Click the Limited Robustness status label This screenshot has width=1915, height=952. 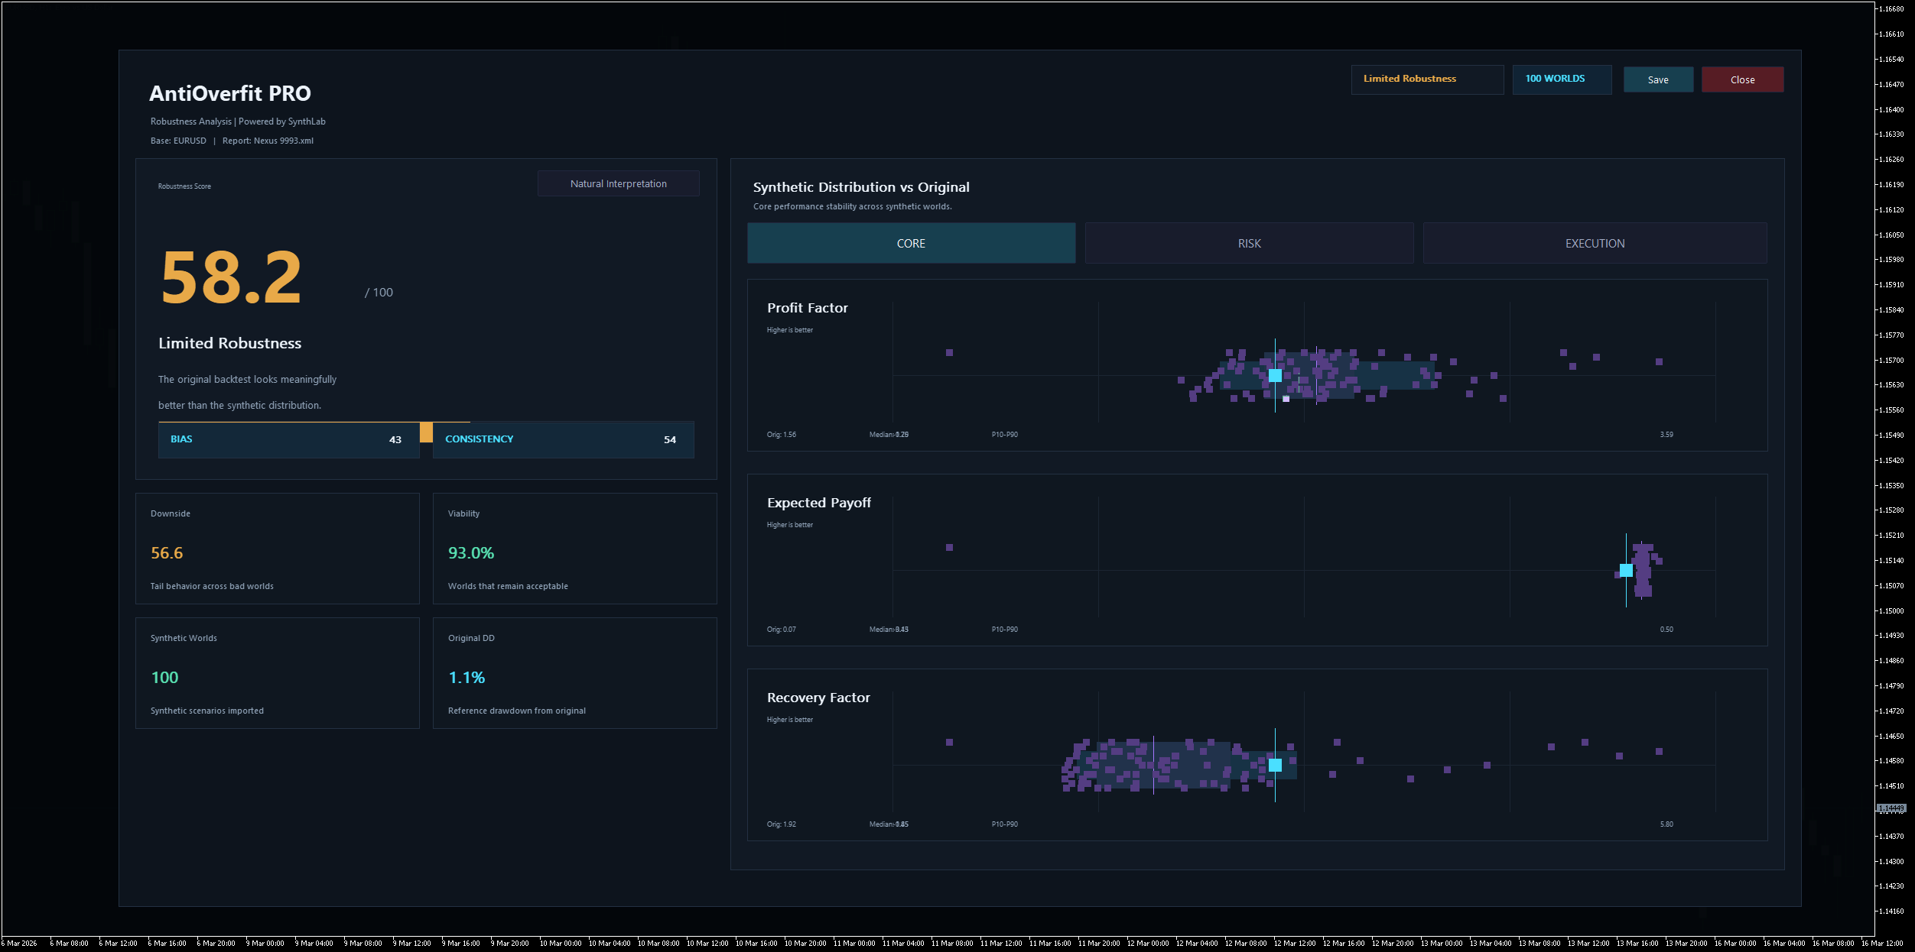[x=1426, y=79]
